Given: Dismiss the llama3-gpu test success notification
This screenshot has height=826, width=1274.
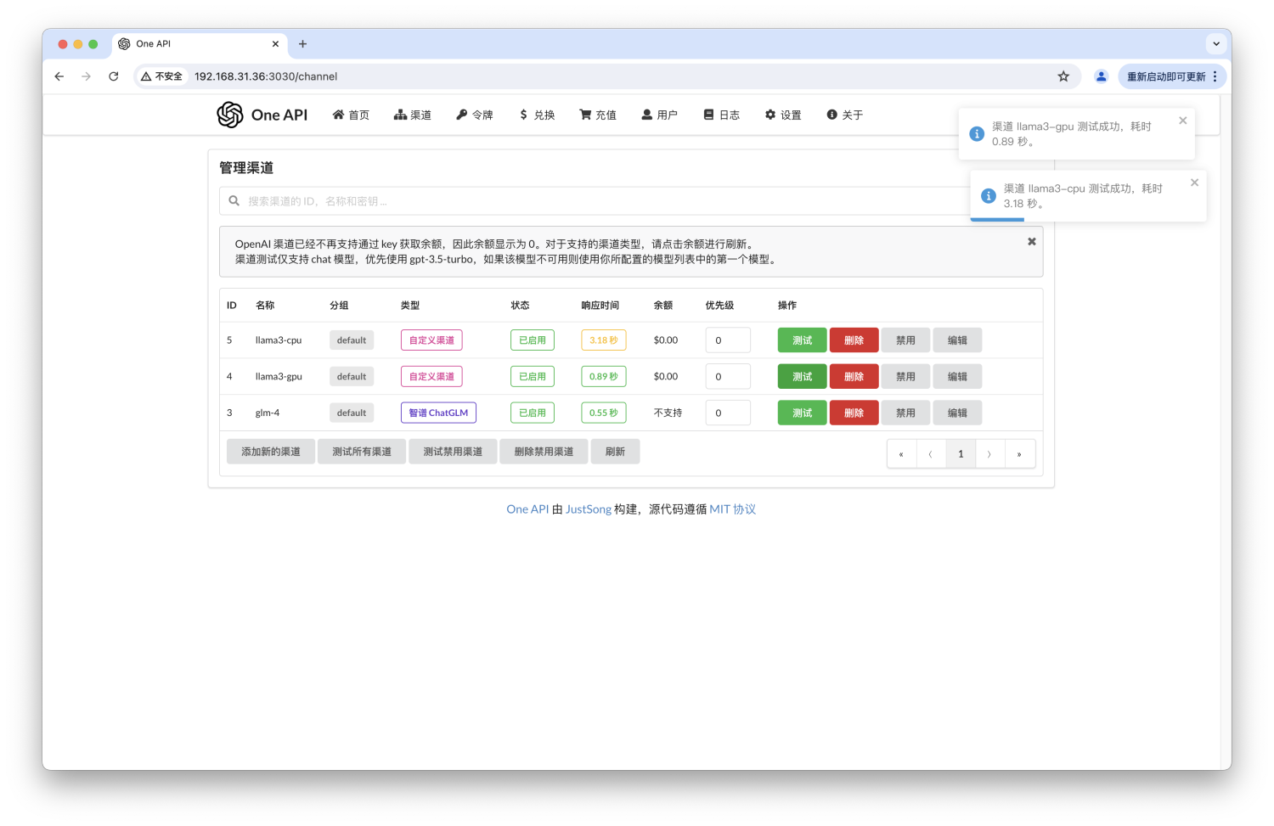Looking at the screenshot, I should pos(1182,121).
